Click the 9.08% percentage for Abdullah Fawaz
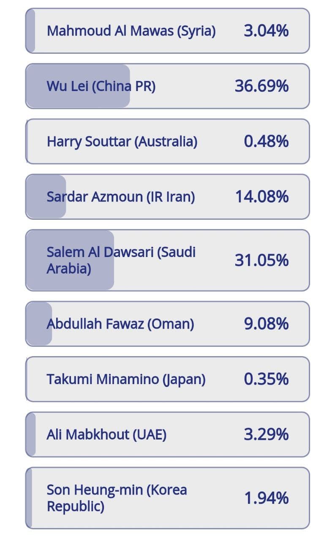The height and width of the screenshot is (542, 335). click(x=267, y=324)
